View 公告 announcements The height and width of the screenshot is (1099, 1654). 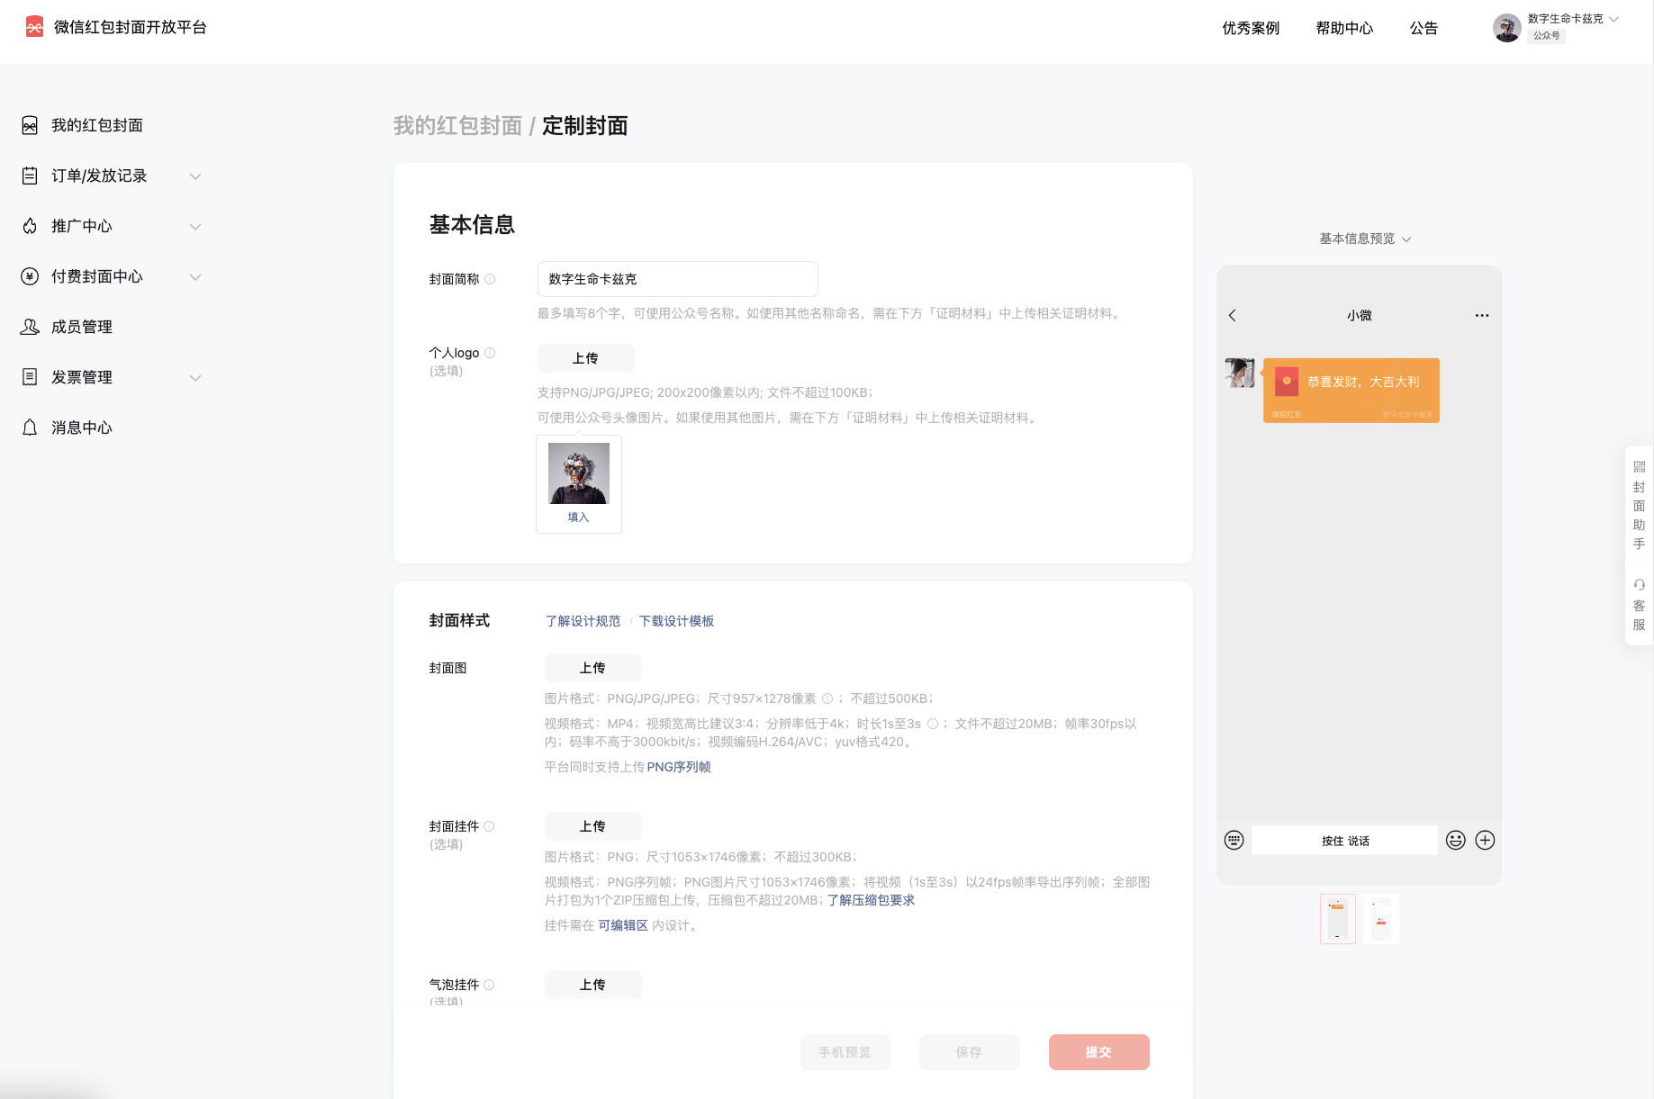point(1424,28)
